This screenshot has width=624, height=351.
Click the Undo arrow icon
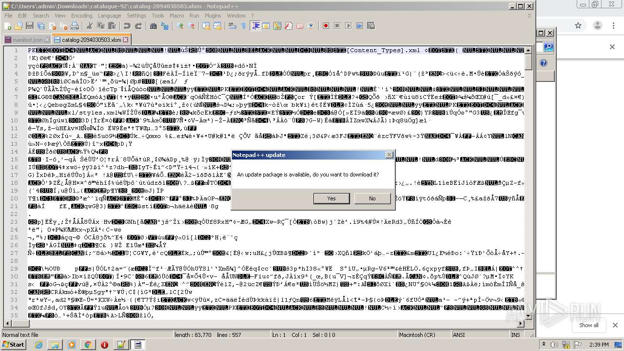(x=127, y=26)
